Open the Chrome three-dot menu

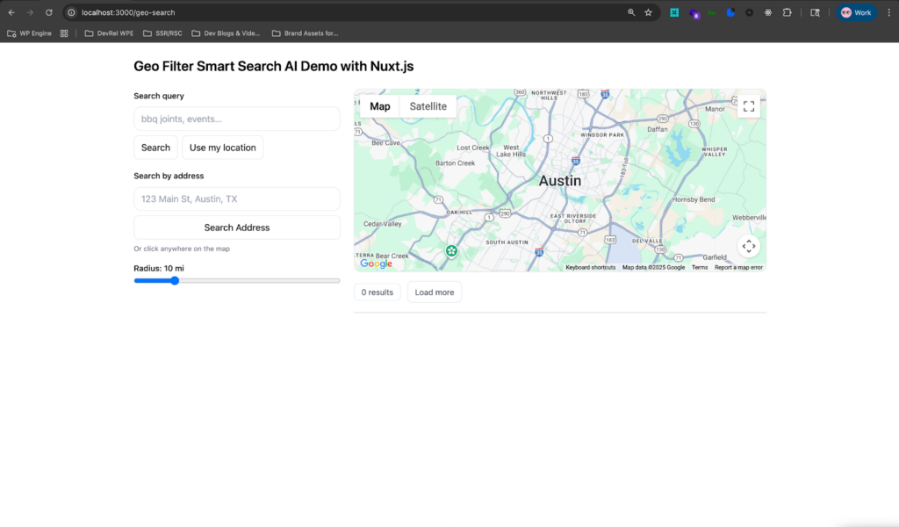point(888,12)
